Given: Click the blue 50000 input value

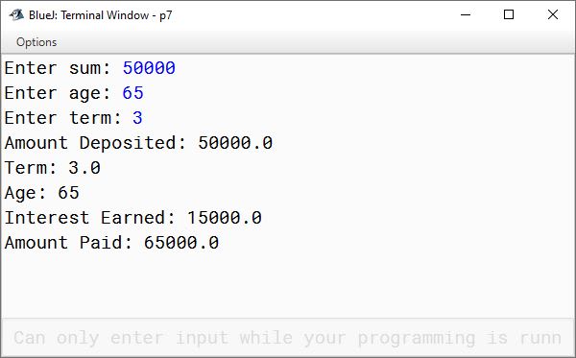Looking at the screenshot, I should pyautogui.click(x=149, y=68).
